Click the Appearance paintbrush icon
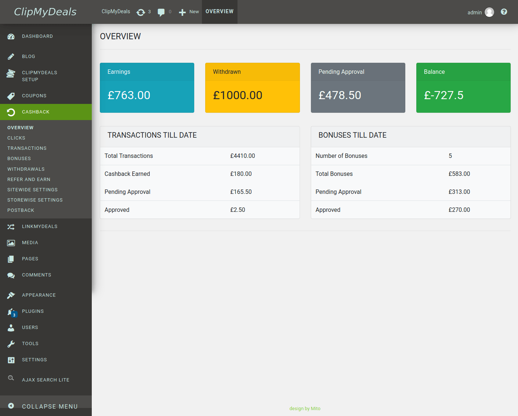 pos(11,295)
